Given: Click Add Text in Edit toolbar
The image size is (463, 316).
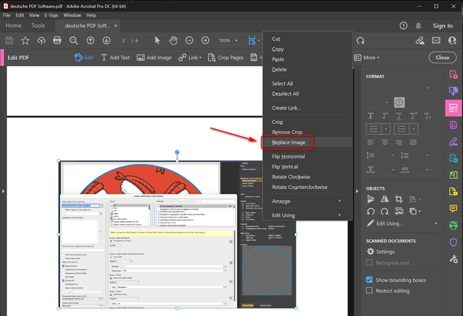Looking at the screenshot, I should coord(115,57).
